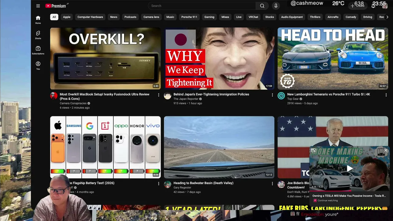The width and height of the screenshot is (393, 221).
Task: Open Subscriptions in the sidebar
Action: tap(38, 50)
